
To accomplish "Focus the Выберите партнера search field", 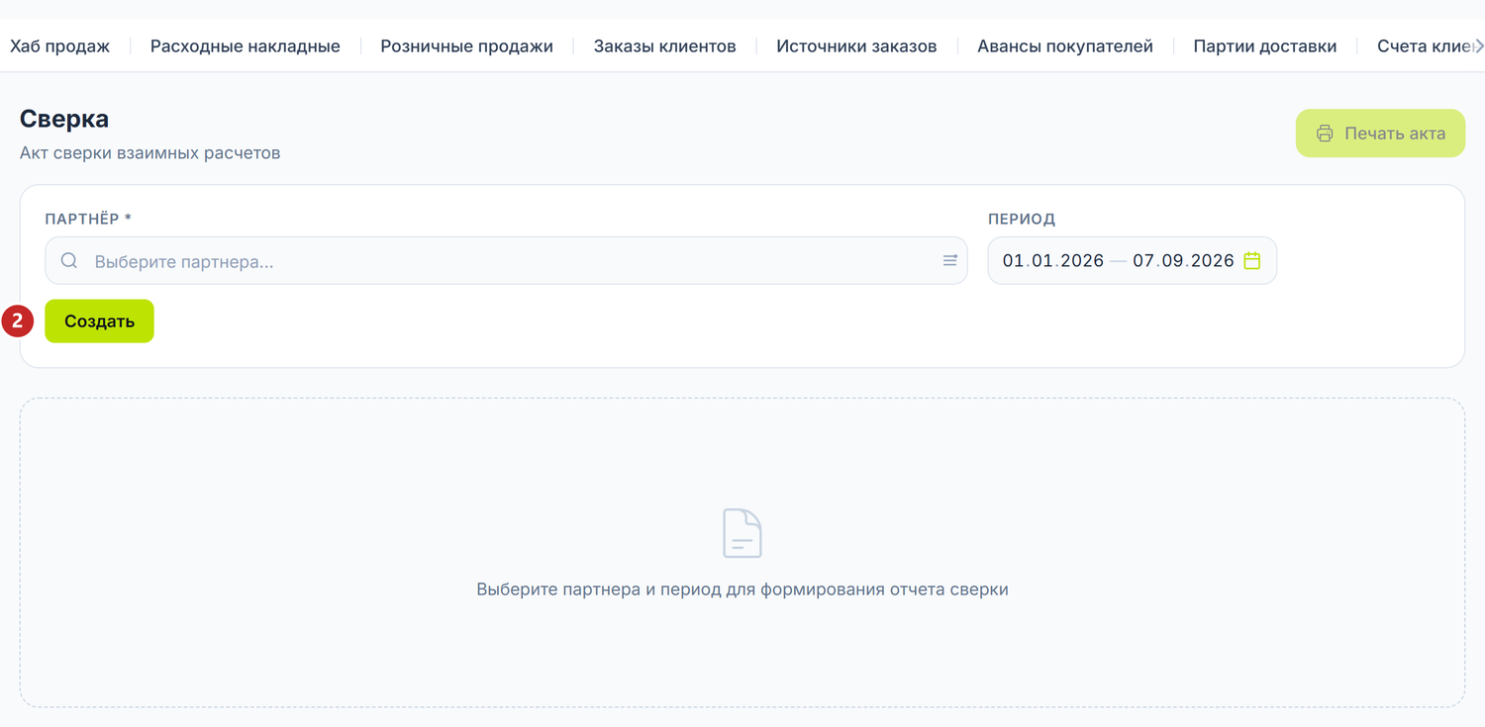I will 506,261.
